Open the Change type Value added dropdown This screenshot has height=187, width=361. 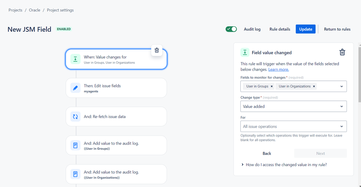click(x=293, y=106)
